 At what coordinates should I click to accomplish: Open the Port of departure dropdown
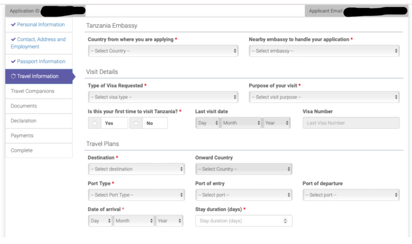pos(351,195)
